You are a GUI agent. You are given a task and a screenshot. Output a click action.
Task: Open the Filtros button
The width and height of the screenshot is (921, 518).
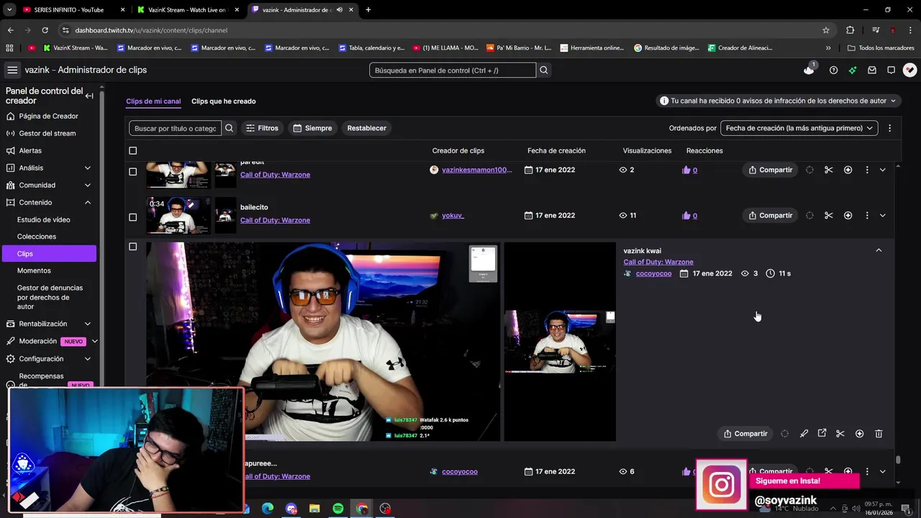pyautogui.click(x=262, y=128)
